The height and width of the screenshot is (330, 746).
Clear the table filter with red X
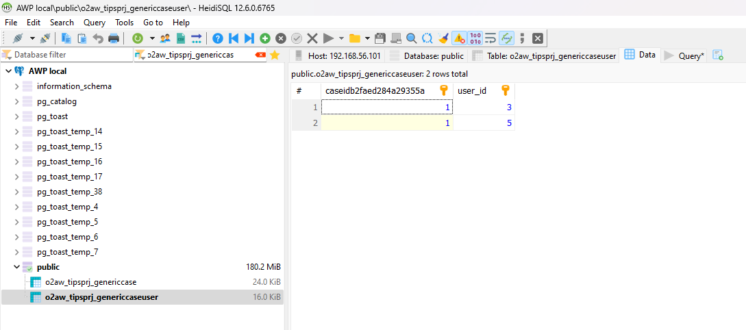tap(260, 55)
